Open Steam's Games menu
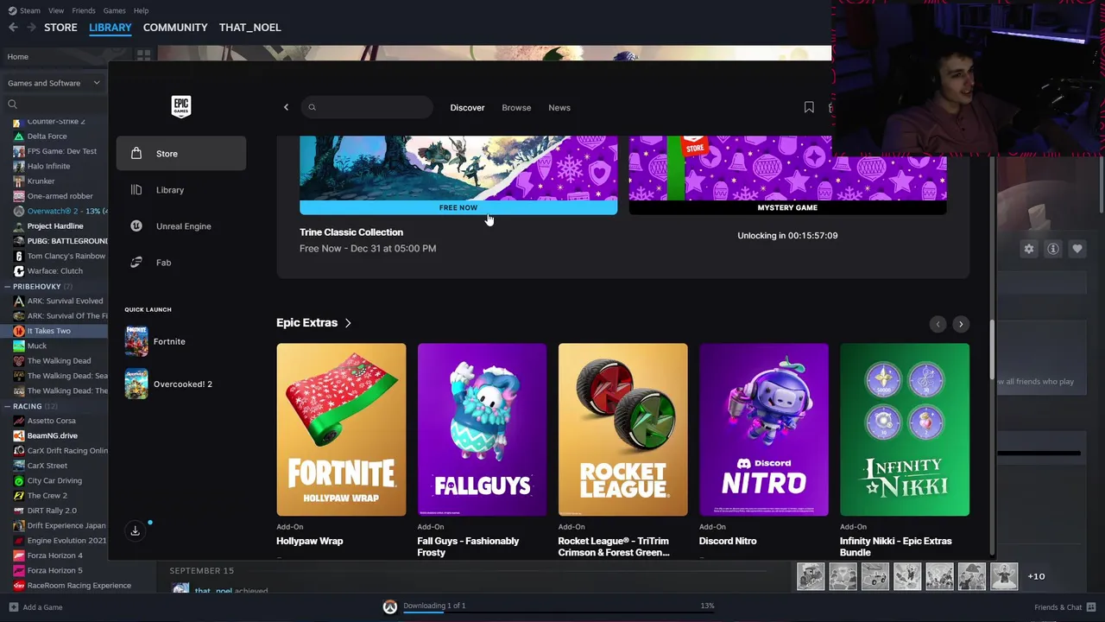Screen dimensions: 1105x622 [114, 10]
